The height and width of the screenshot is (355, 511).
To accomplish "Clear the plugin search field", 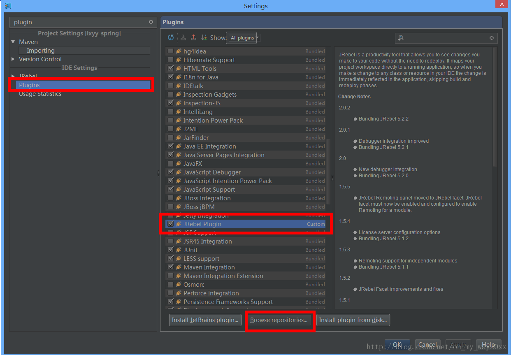I will tap(492, 38).
